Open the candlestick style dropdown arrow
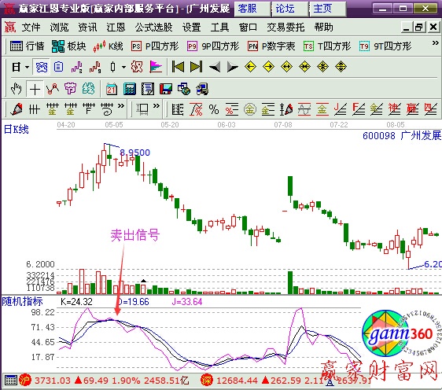This screenshot has height=390, width=442. (123, 67)
